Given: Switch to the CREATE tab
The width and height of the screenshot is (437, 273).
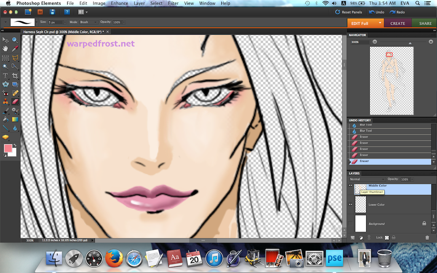Looking at the screenshot, I should tap(397, 23).
